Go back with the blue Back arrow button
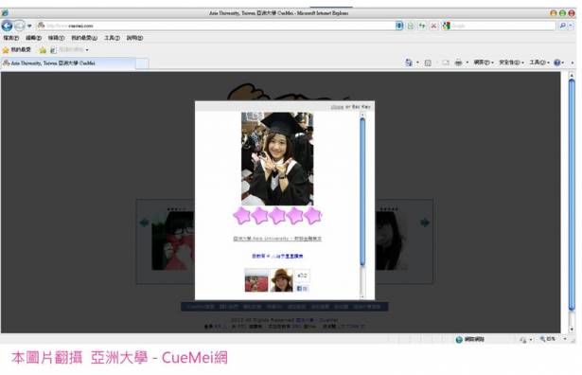The image size is (582, 375). coord(7,26)
